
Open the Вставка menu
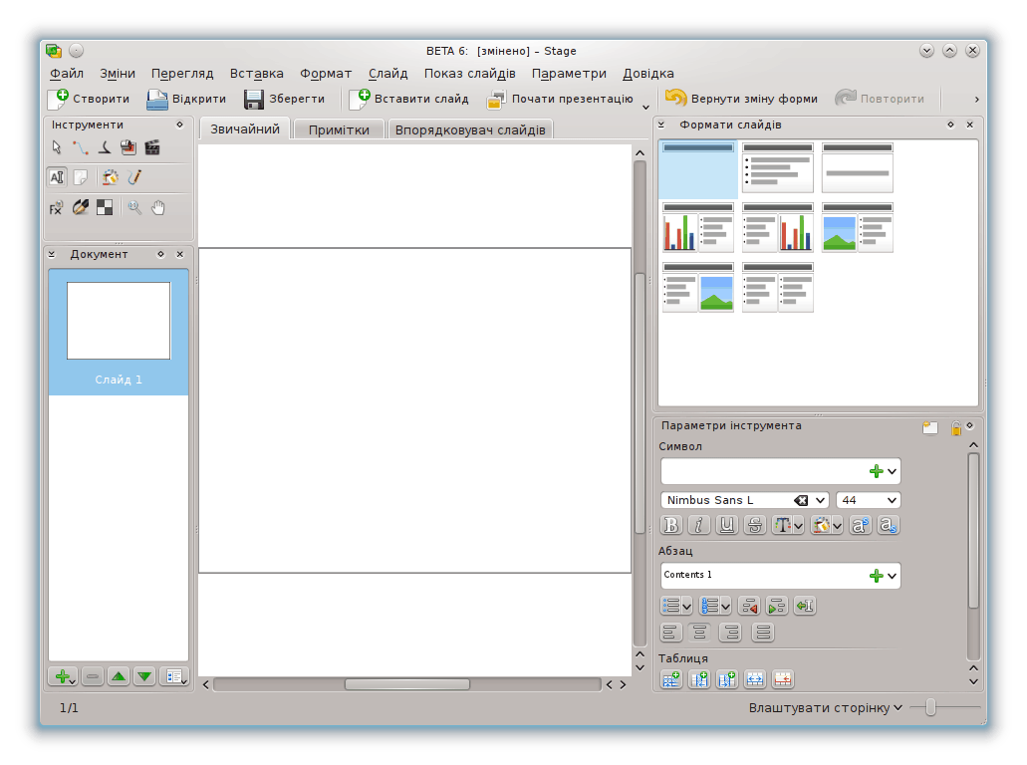pos(256,73)
